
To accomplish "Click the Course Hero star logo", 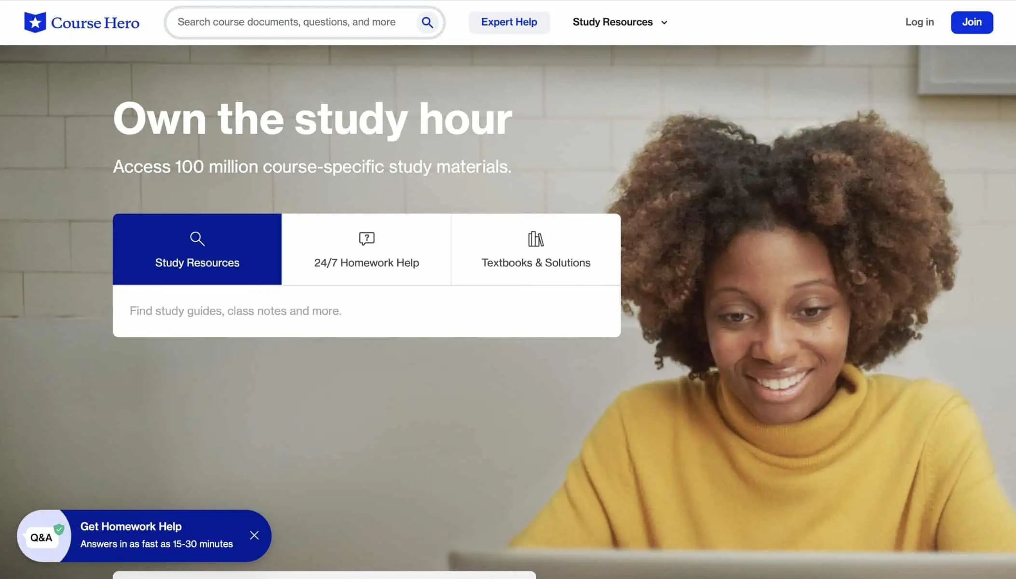I will pyautogui.click(x=35, y=22).
